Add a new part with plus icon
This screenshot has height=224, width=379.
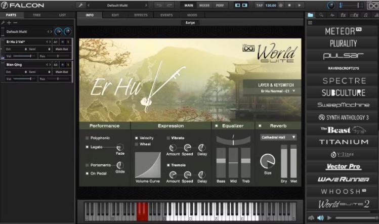(x=9, y=23)
